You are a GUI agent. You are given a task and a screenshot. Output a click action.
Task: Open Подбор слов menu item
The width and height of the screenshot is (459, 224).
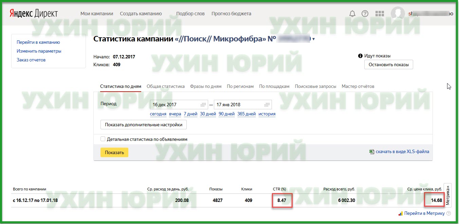(x=190, y=14)
